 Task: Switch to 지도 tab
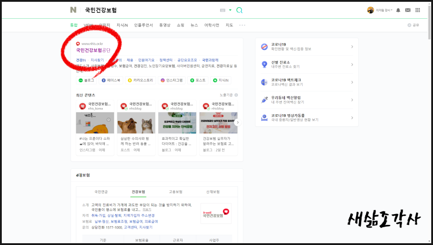pos(229,25)
